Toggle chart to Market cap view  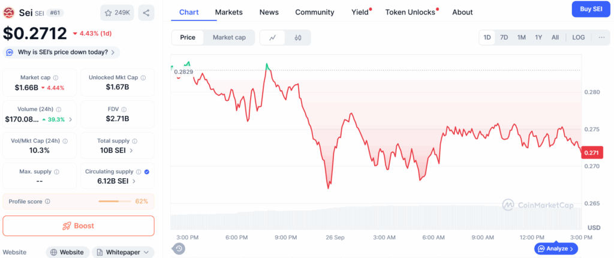[229, 37]
